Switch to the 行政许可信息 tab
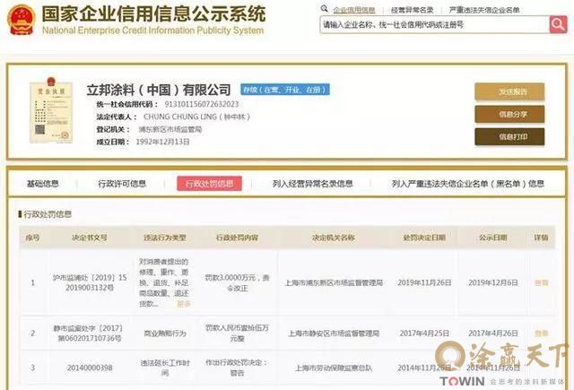 [122, 184]
